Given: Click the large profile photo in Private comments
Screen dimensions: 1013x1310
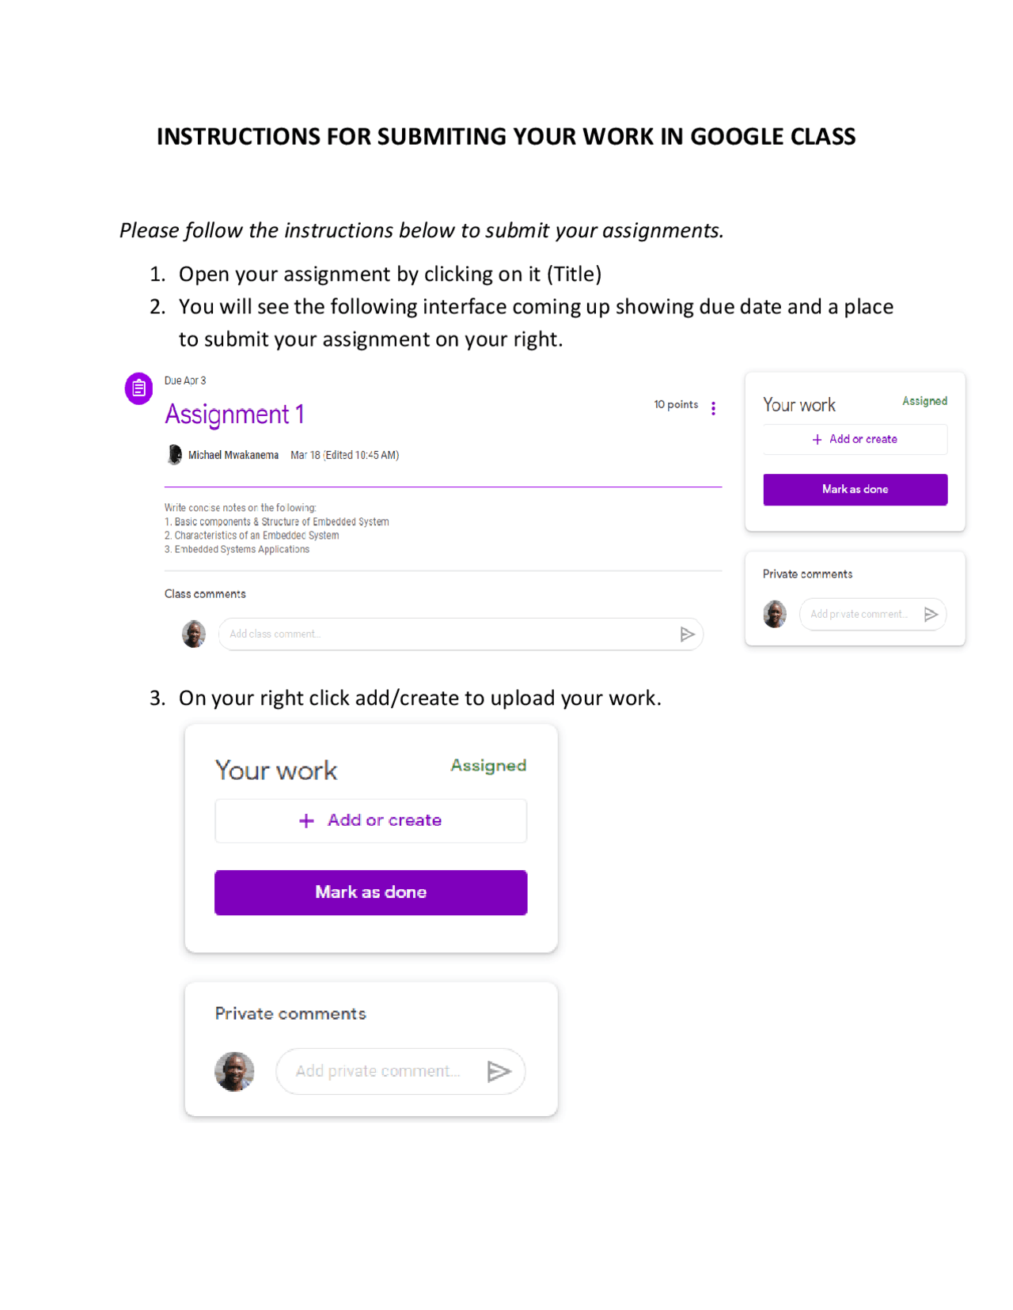Looking at the screenshot, I should [234, 1071].
